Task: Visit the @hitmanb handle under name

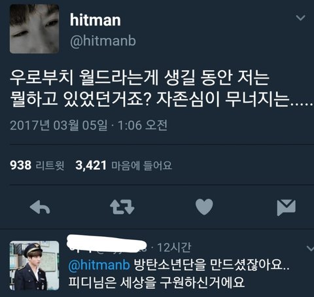Action: point(103,41)
